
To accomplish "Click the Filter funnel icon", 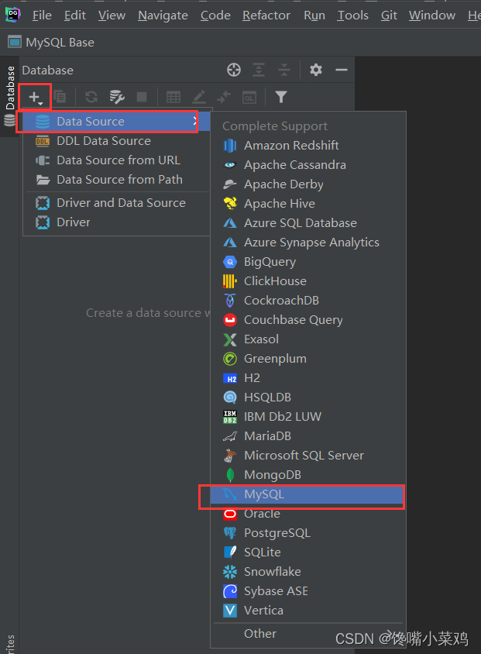I will pyautogui.click(x=281, y=97).
